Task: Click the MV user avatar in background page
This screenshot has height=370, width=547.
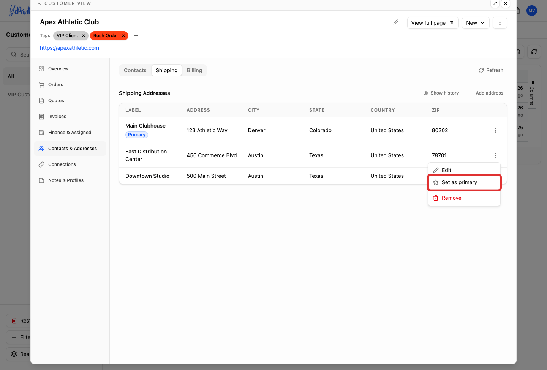Action: (x=532, y=11)
